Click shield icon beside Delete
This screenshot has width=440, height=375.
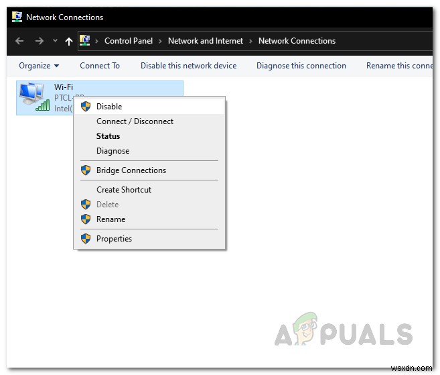point(86,205)
